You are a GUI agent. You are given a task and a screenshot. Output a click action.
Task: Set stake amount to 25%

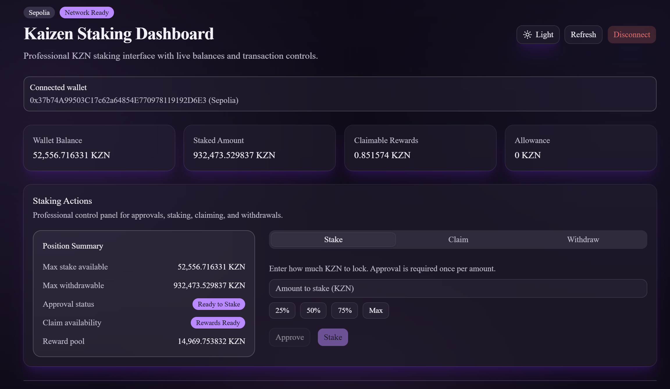[x=282, y=310]
